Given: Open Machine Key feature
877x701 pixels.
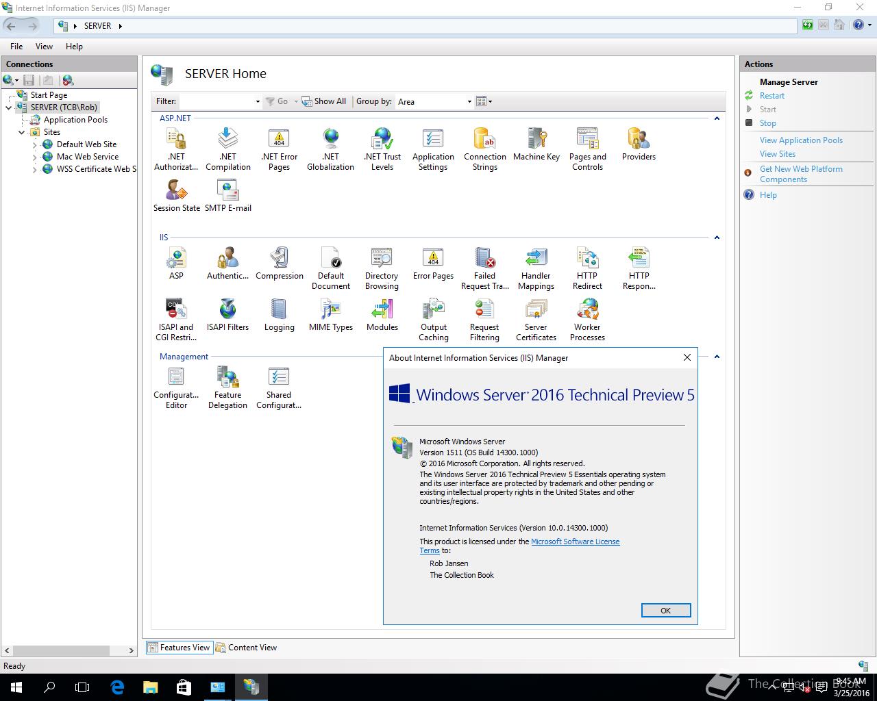Looking at the screenshot, I should [x=536, y=144].
